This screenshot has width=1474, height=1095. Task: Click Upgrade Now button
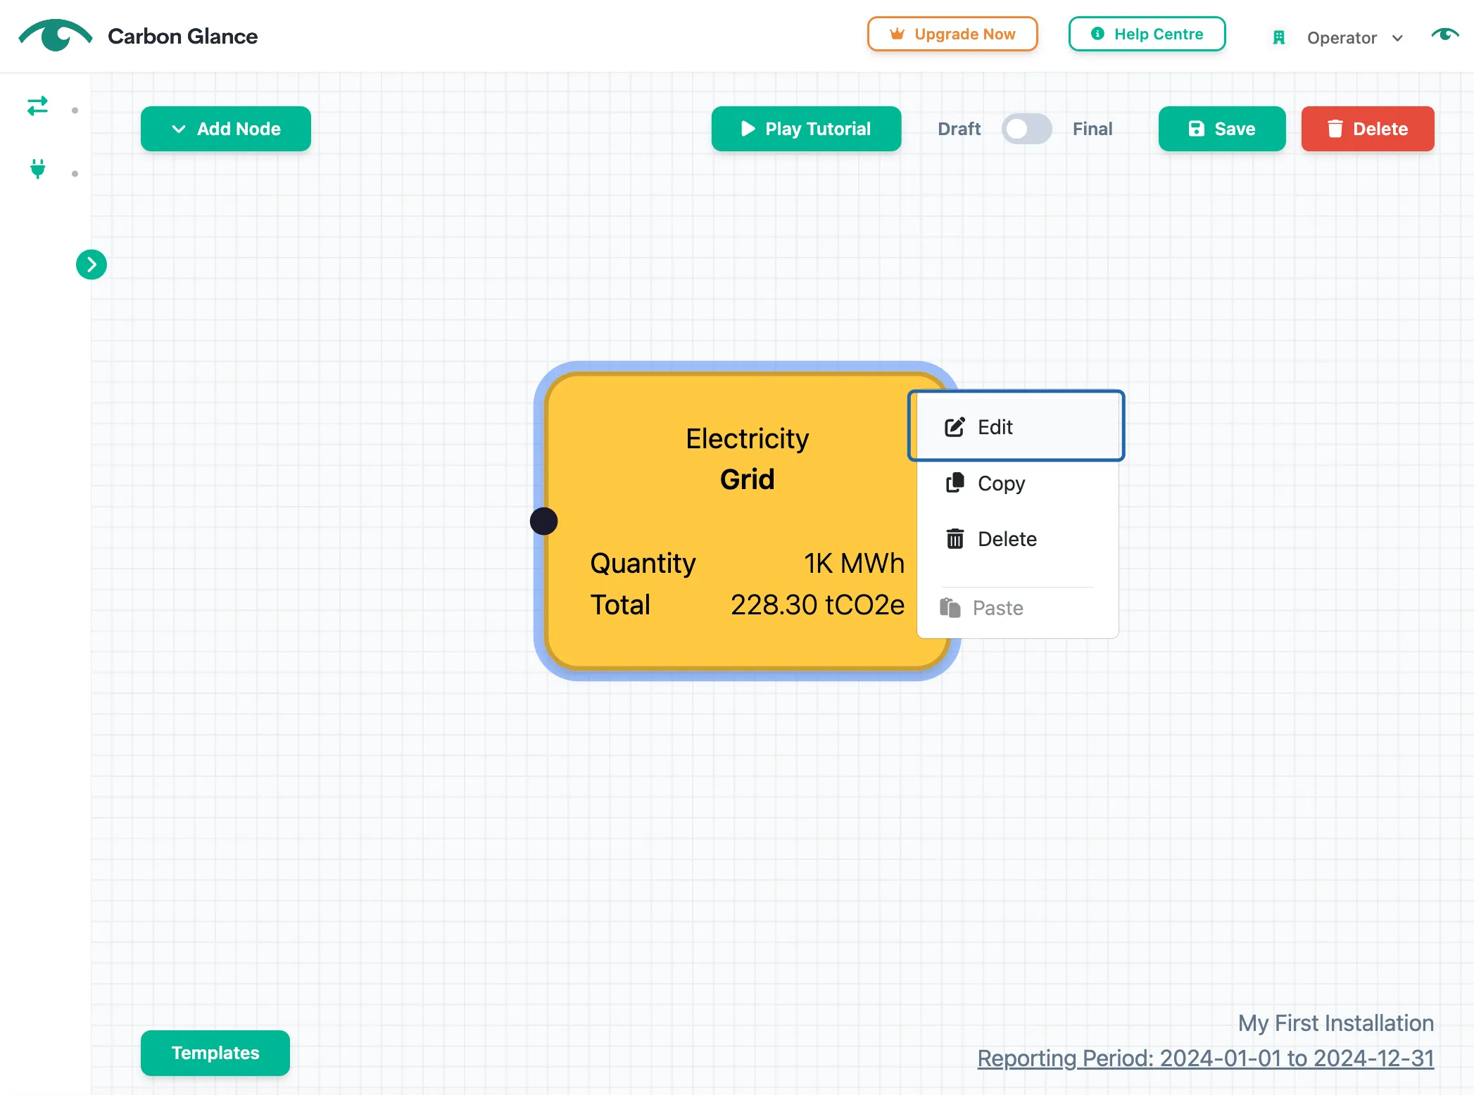pyautogui.click(x=952, y=34)
